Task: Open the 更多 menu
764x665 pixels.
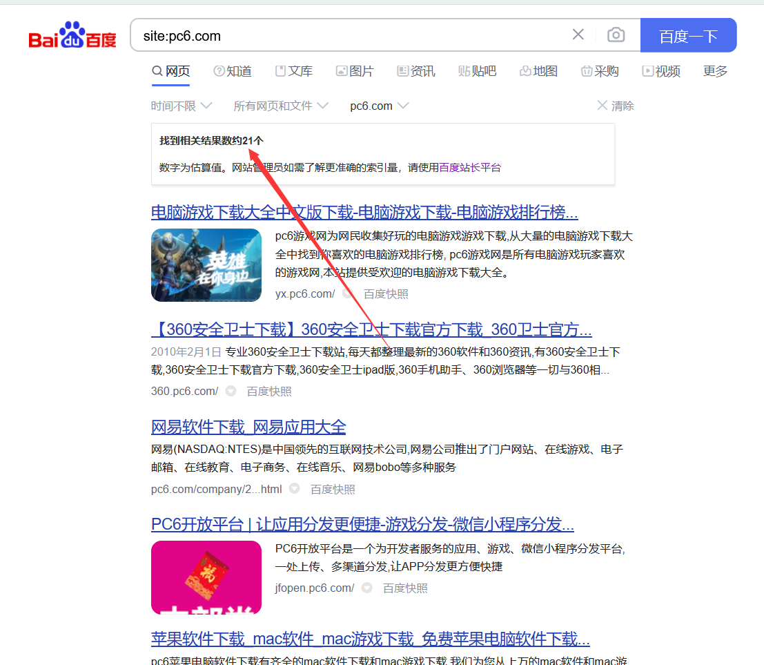Action: [715, 71]
